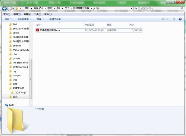Viewport: 186px width, 136px height.
Task: Sort by 名称 column header
Action: point(59,25)
